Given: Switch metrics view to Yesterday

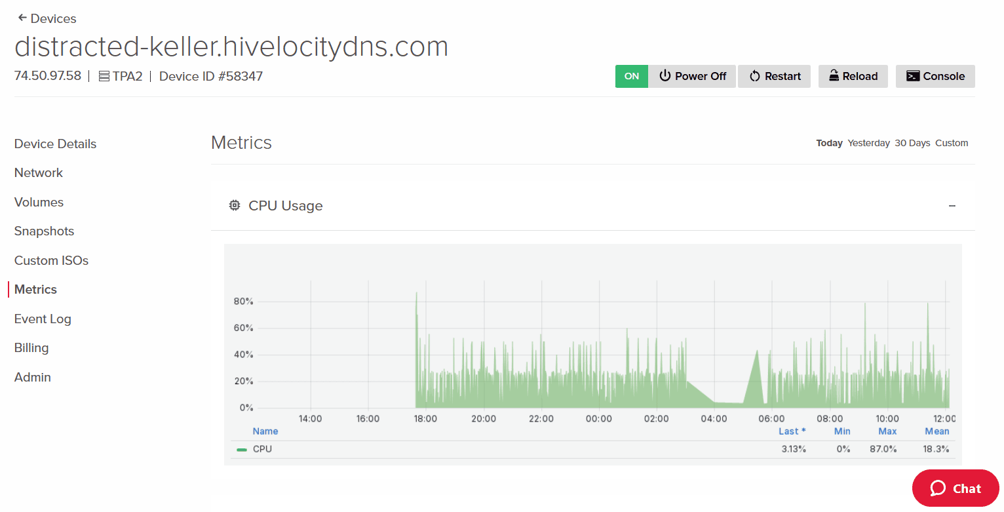Looking at the screenshot, I should [x=868, y=142].
